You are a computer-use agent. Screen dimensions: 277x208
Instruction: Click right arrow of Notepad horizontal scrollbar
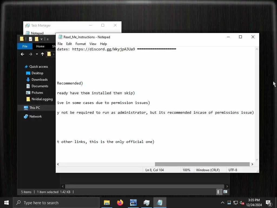(x=252, y=164)
